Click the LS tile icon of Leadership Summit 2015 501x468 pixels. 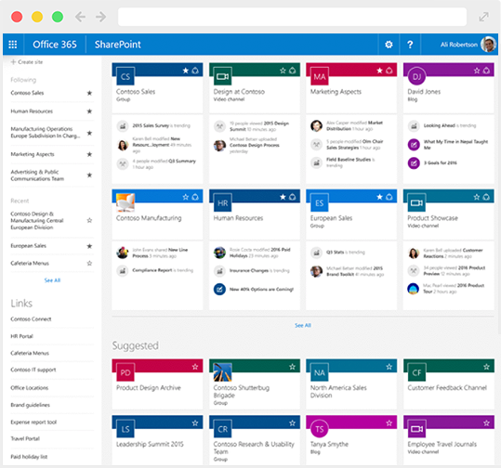pyautogui.click(x=125, y=429)
